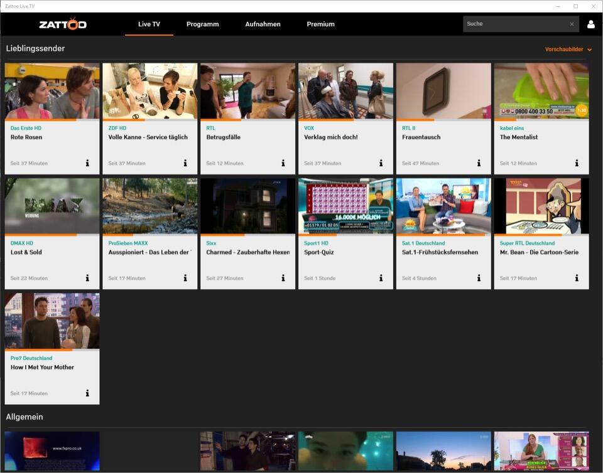Click the VOX channel name
This screenshot has height=473, width=603.
point(309,128)
